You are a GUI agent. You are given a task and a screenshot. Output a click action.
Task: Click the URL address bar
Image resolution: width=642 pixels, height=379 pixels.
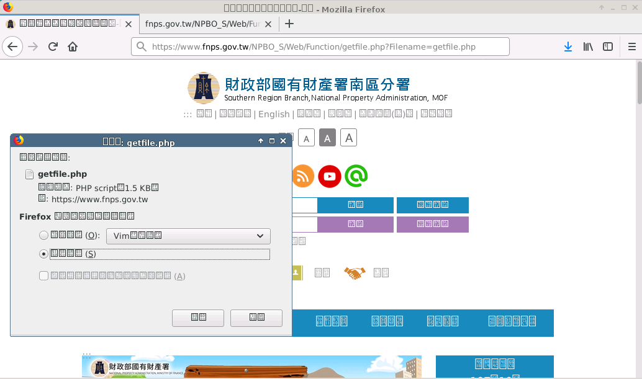(x=320, y=47)
